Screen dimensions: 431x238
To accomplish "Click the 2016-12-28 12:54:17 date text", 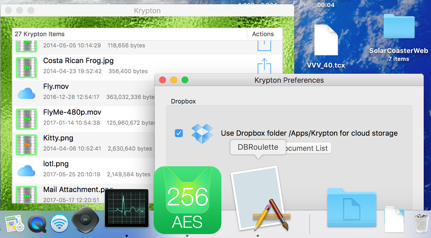I will pyautogui.click(x=71, y=97).
